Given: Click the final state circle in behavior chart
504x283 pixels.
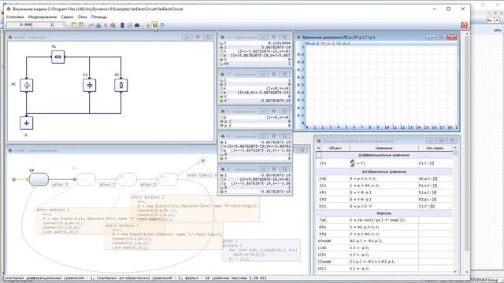Looking at the screenshot, I should point(202,160).
